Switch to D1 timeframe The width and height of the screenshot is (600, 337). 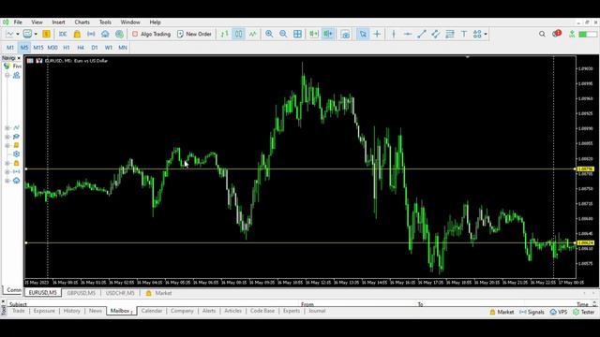point(95,48)
